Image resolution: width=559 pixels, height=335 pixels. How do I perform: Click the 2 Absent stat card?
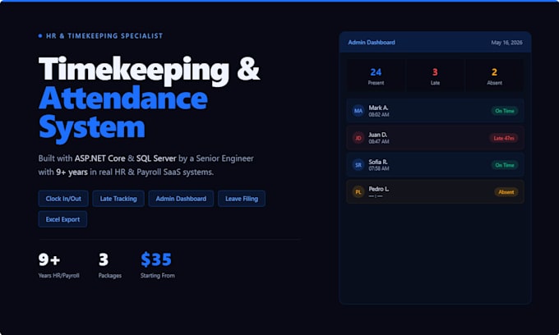[495, 76]
